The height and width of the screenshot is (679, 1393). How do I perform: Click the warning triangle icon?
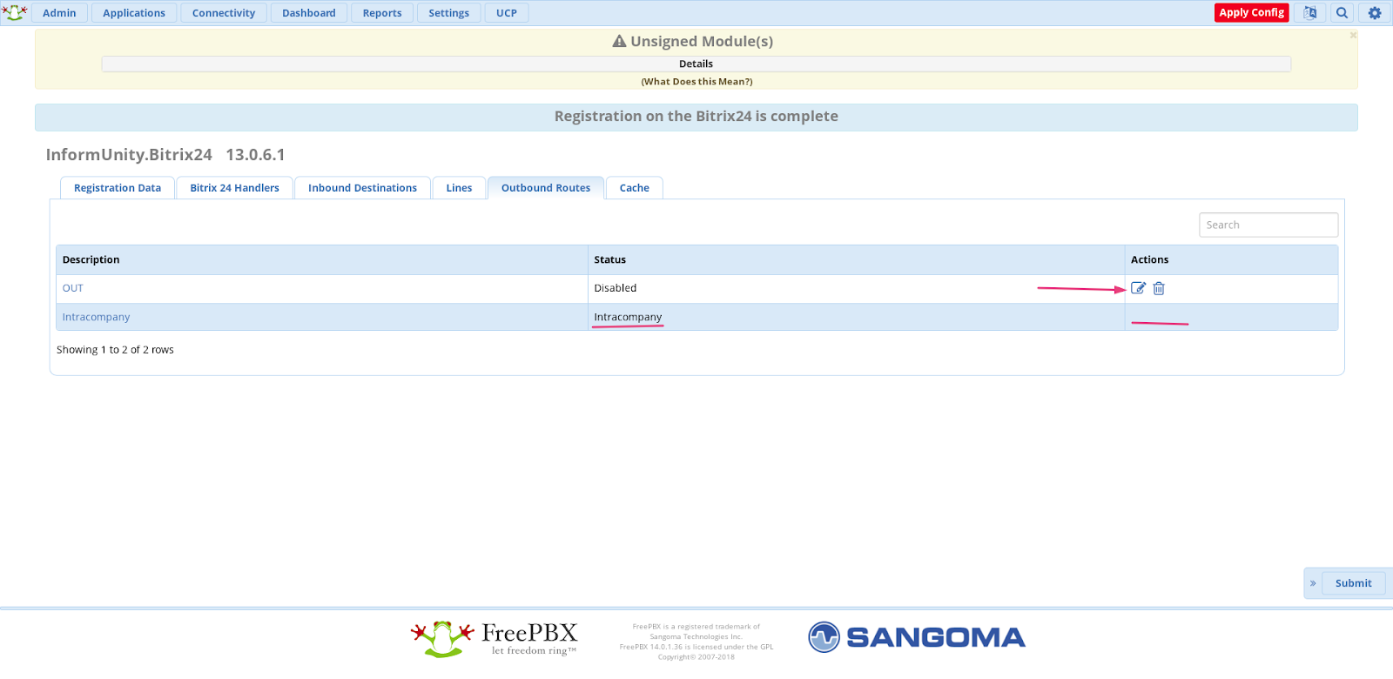[620, 41]
